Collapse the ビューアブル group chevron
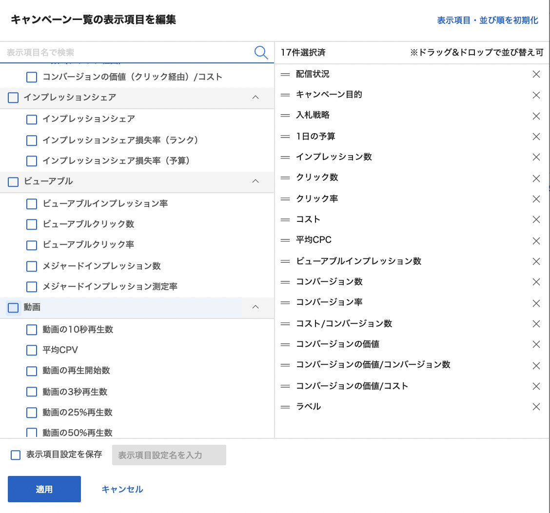Screen dimensions: 550x513 coord(255,181)
